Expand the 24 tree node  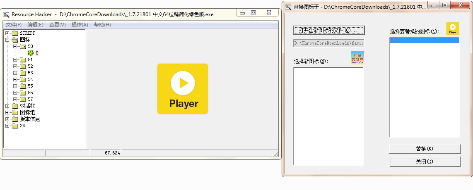click(x=7, y=126)
